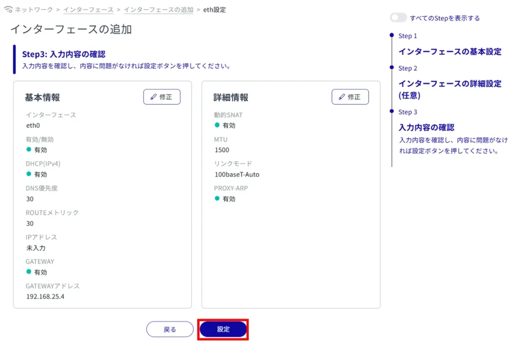Go back with the 戻る button
This screenshot has width=522, height=349.
pyautogui.click(x=170, y=329)
